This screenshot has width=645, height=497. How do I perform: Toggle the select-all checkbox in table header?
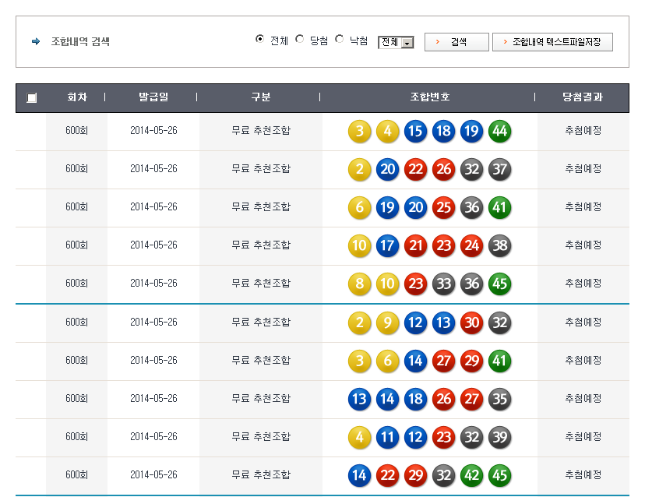coord(31,98)
